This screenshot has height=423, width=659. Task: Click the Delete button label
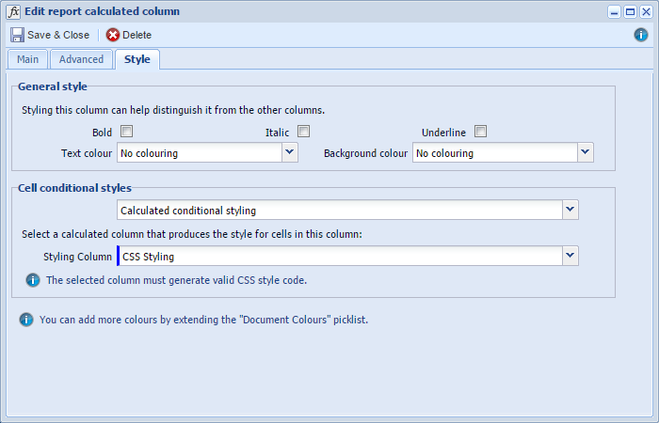pyautogui.click(x=137, y=36)
